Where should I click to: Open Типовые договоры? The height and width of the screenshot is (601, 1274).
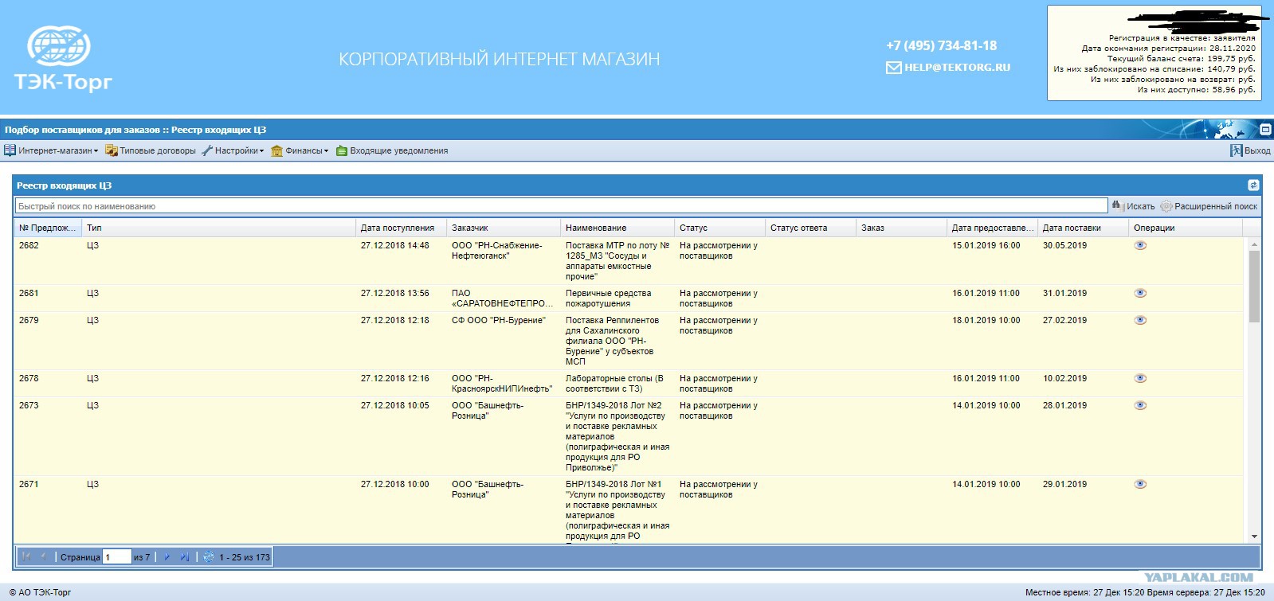pyautogui.click(x=151, y=150)
